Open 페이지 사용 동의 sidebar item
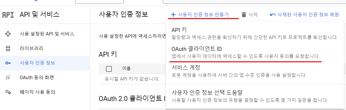The height and width of the screenshot is (110, 346). click(x=45, y=92)
